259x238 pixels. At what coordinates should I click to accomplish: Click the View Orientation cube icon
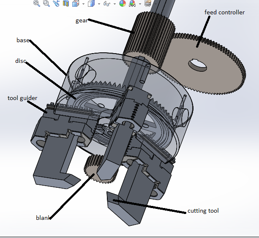76,3
